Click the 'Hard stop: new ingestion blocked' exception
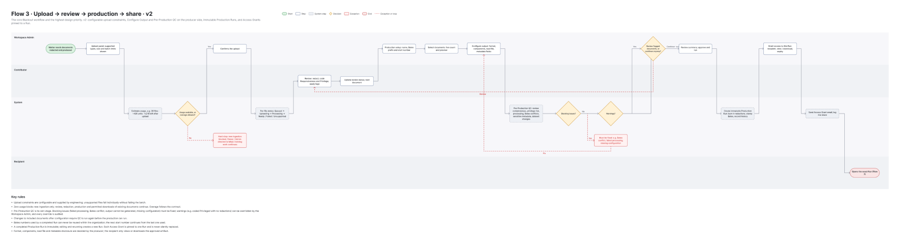900x245 pixels. click(x=230, y=140)
